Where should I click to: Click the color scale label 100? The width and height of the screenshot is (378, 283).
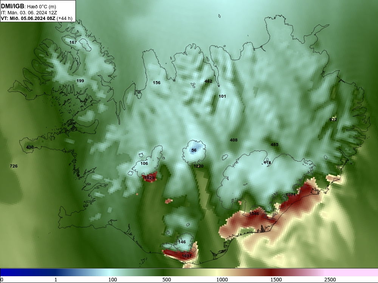point(113,280)
